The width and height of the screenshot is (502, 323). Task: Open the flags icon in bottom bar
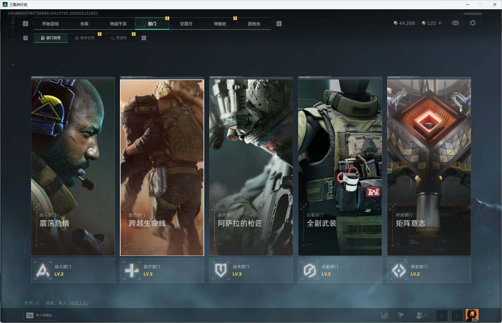click(401, 315)
